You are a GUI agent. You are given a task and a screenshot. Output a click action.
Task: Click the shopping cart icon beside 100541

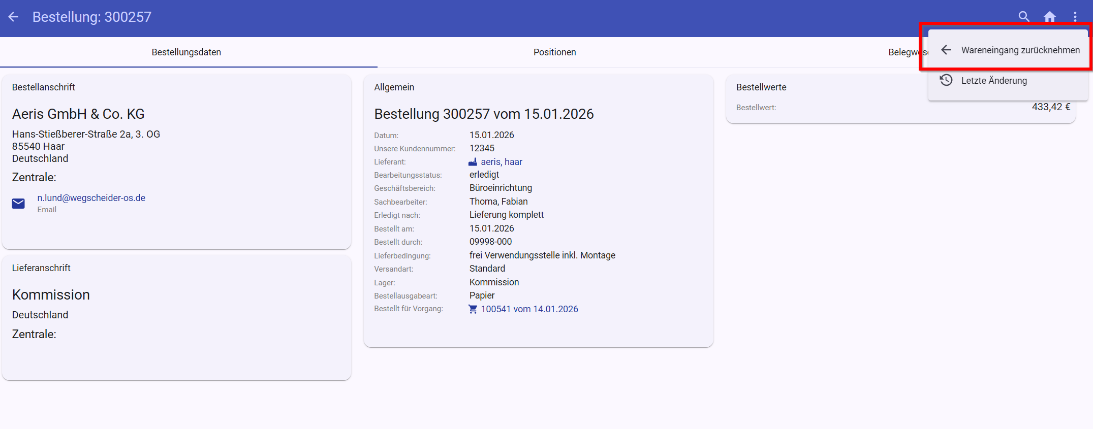tap(473, 309)
